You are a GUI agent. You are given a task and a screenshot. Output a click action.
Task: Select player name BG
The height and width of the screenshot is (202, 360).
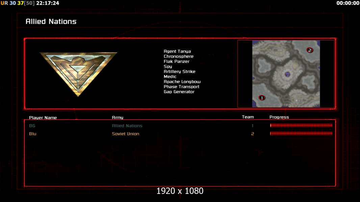click(32, 126)
